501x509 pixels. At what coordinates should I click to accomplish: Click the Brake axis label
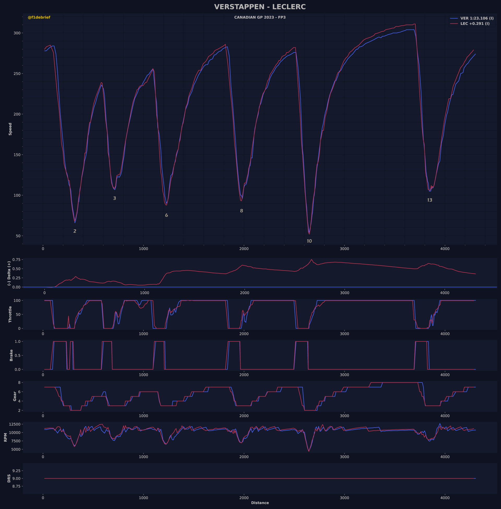coord(11,355)
